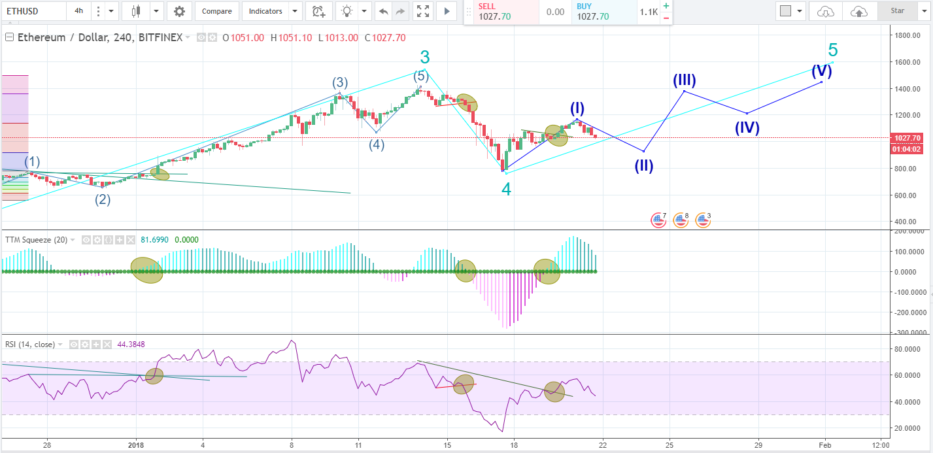The height and width of the screenshot is (453, 933).
Task: Select wave label (II) on the chart
Action: 644,165
